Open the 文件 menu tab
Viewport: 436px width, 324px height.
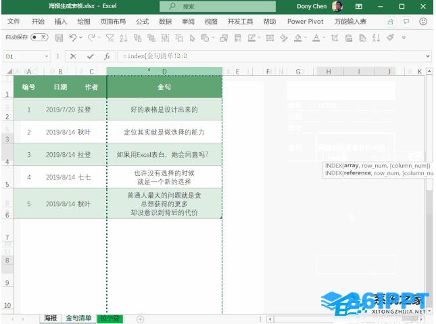(14, 22)
